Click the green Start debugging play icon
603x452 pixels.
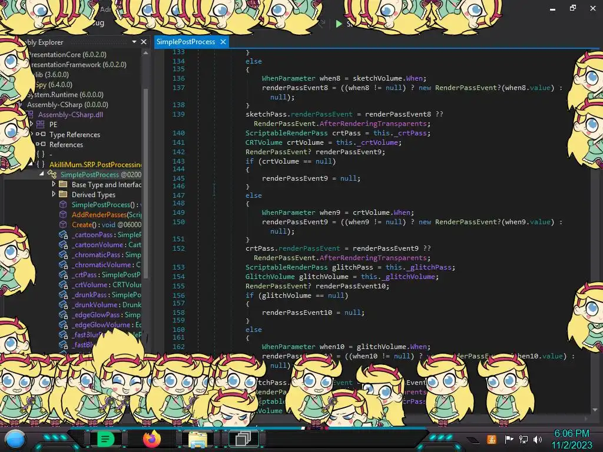339,24
